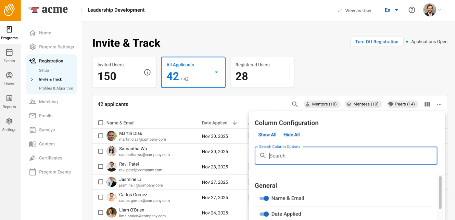Viewport: 455px width, 220px height.
Task: Click the help question mark icon
Action: click(412, 10)
